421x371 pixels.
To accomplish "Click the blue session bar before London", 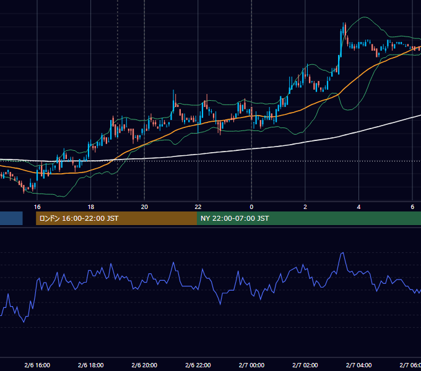I will tap(11, 218).
